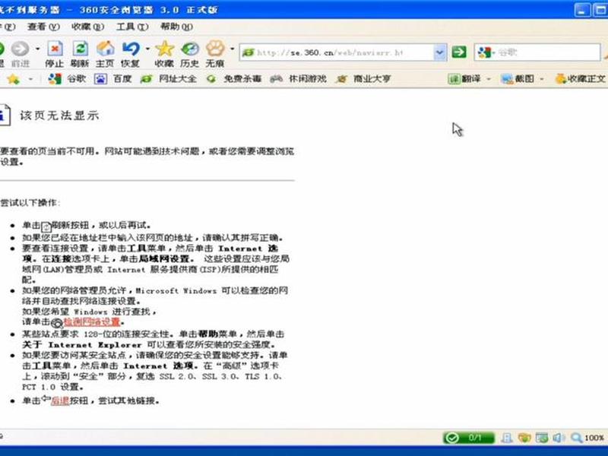This screenshot has width=608, height=456.
Task: Open the 查看(V) menu
Action: pos(43,27)
